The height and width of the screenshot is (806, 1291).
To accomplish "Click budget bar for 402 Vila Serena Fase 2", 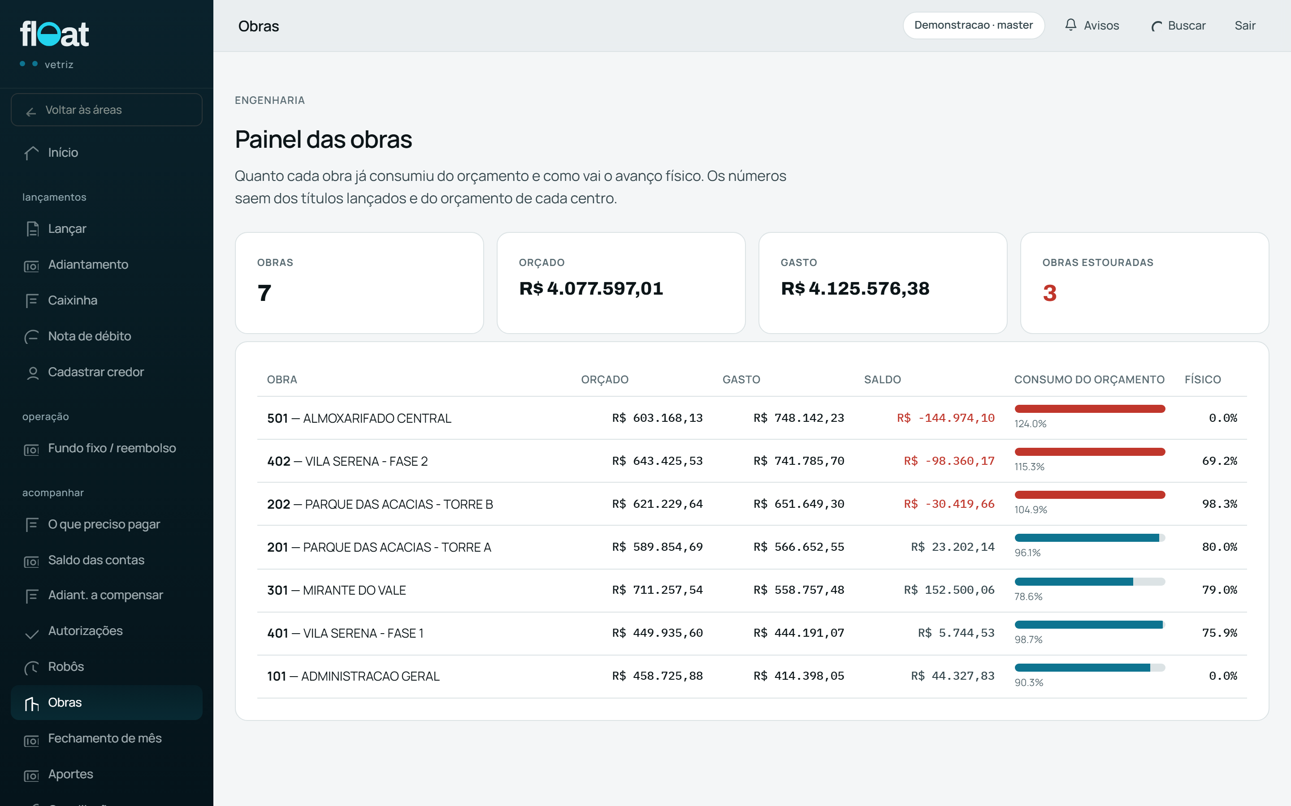I will pyautogui.click(x=1089, y=452).
